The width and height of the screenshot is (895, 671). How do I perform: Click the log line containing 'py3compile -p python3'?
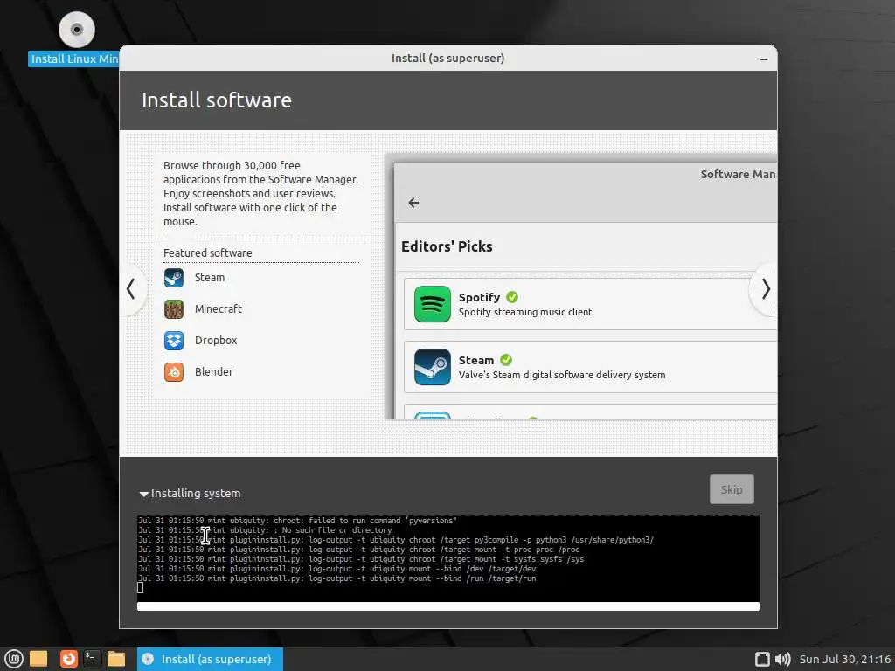[x=396, y=540]
